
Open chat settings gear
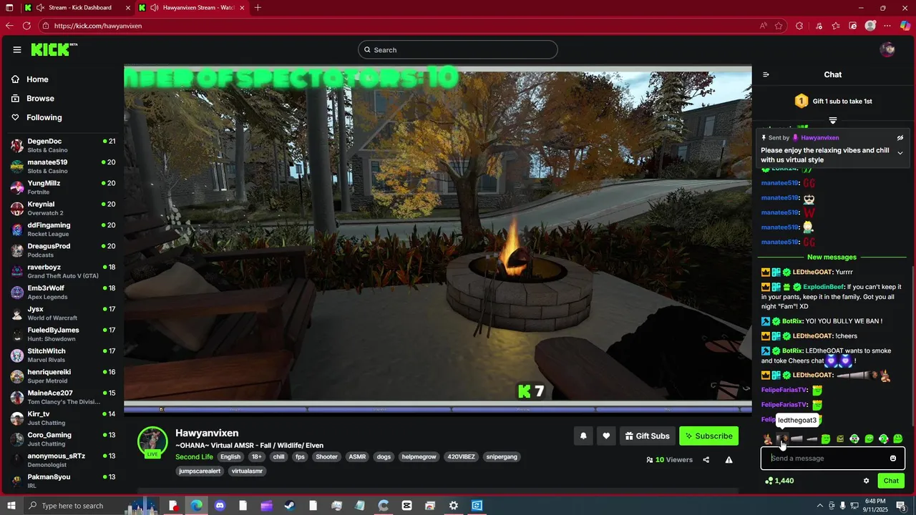pos(866,481)
